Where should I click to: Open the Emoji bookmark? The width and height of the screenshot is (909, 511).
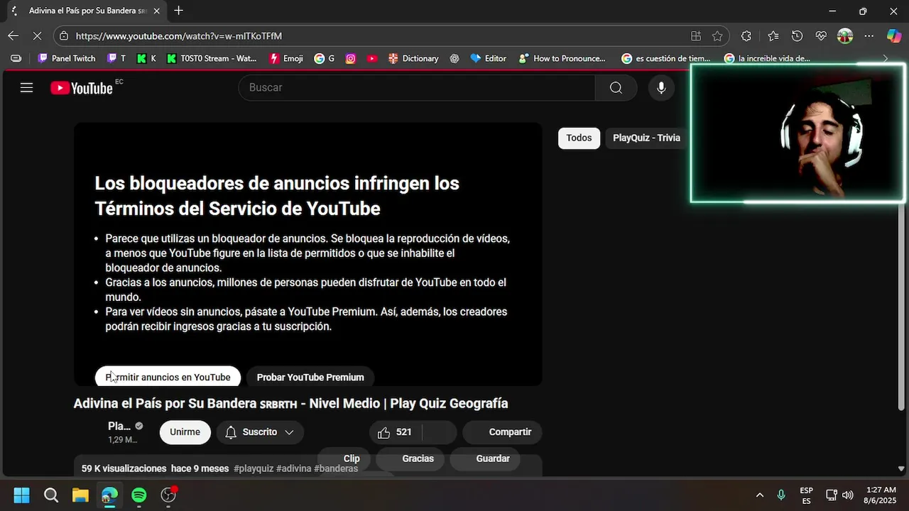285,58
